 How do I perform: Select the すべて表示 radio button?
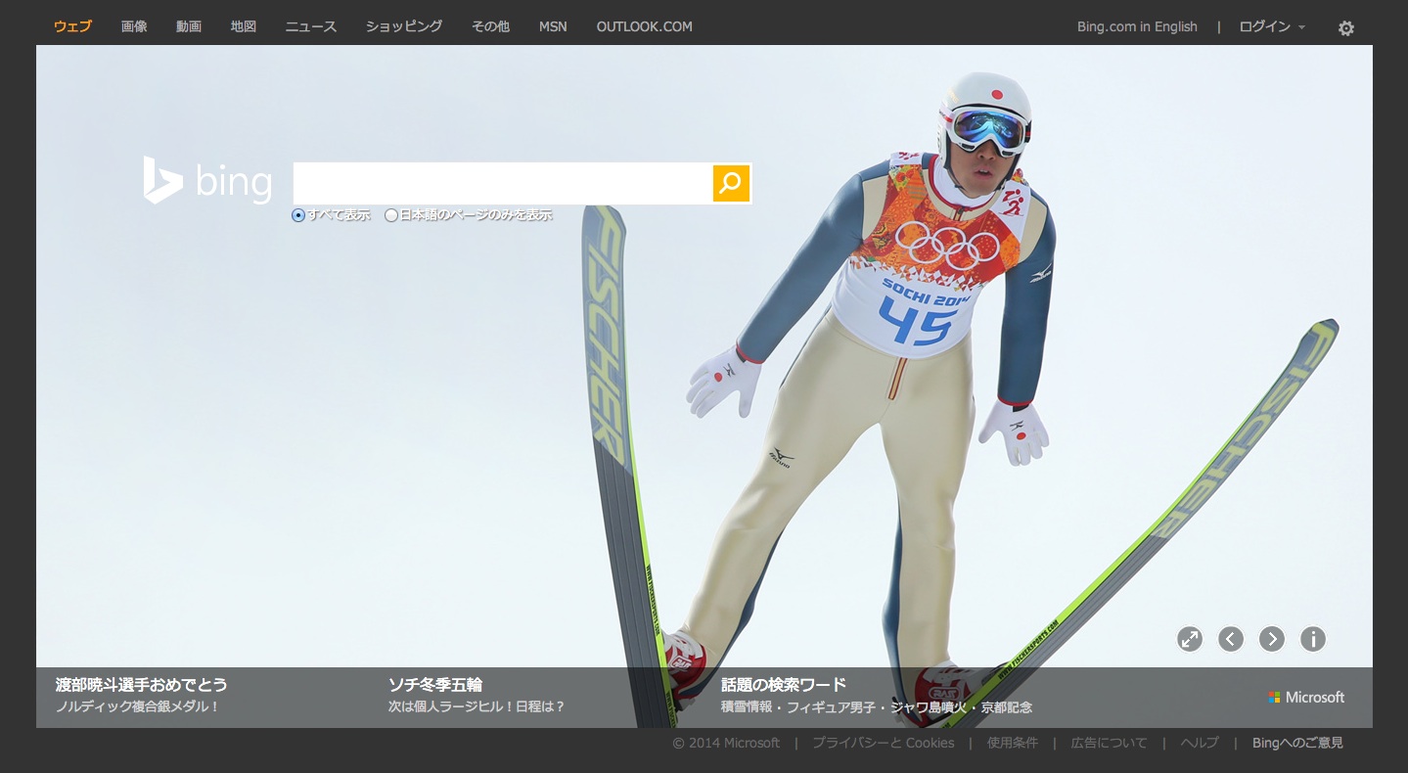(298, 215)
